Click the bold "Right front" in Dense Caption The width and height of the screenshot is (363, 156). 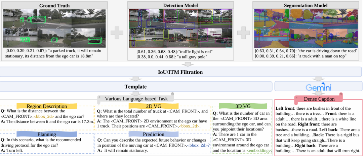point(308,124)
